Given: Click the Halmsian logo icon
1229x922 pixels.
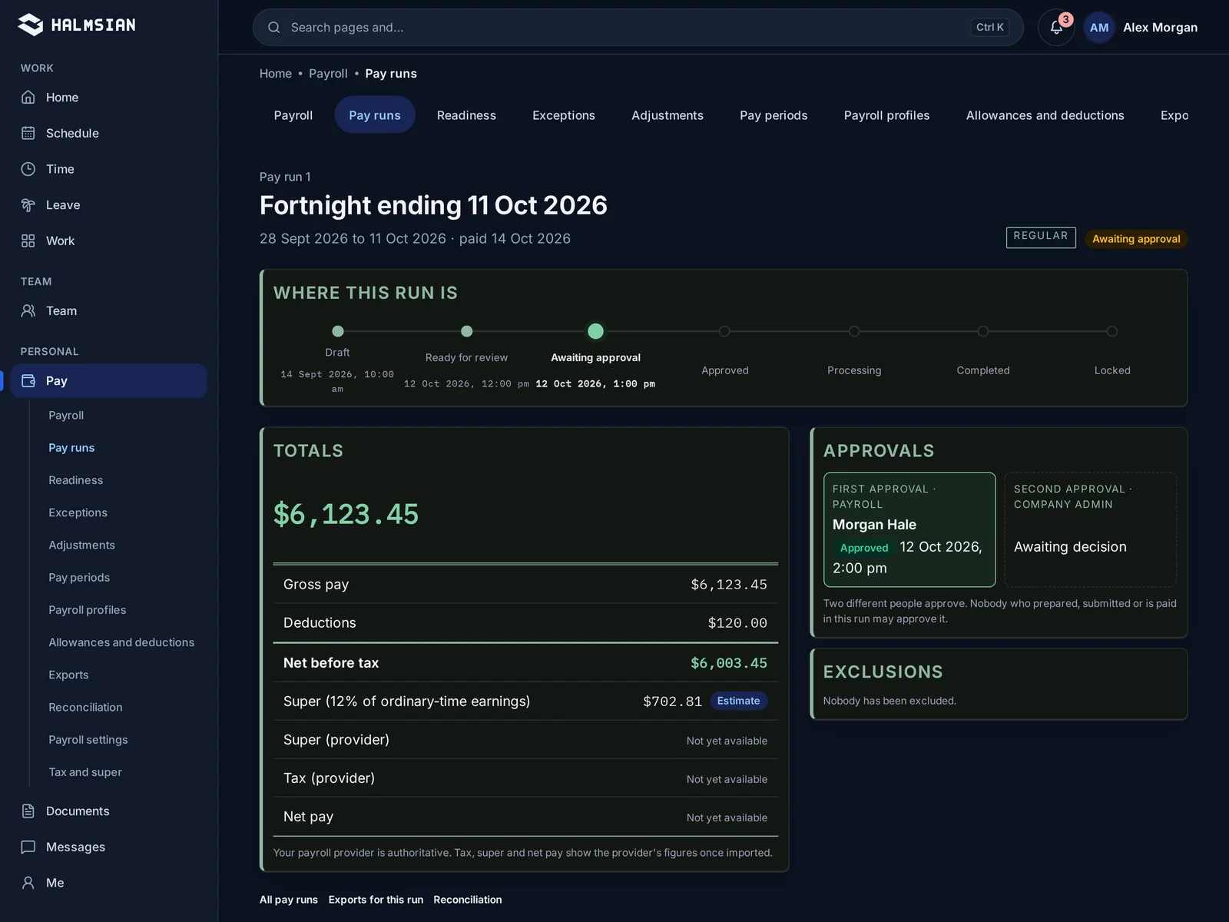Looking at the screenshot, I should point(31,25).
